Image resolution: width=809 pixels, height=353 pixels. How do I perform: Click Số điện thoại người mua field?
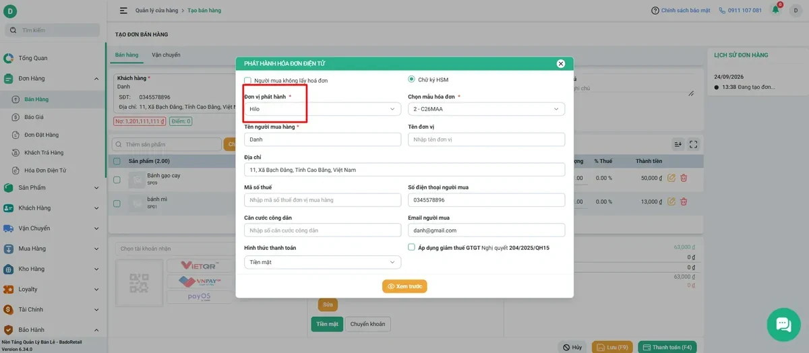(x=486, y=200)
